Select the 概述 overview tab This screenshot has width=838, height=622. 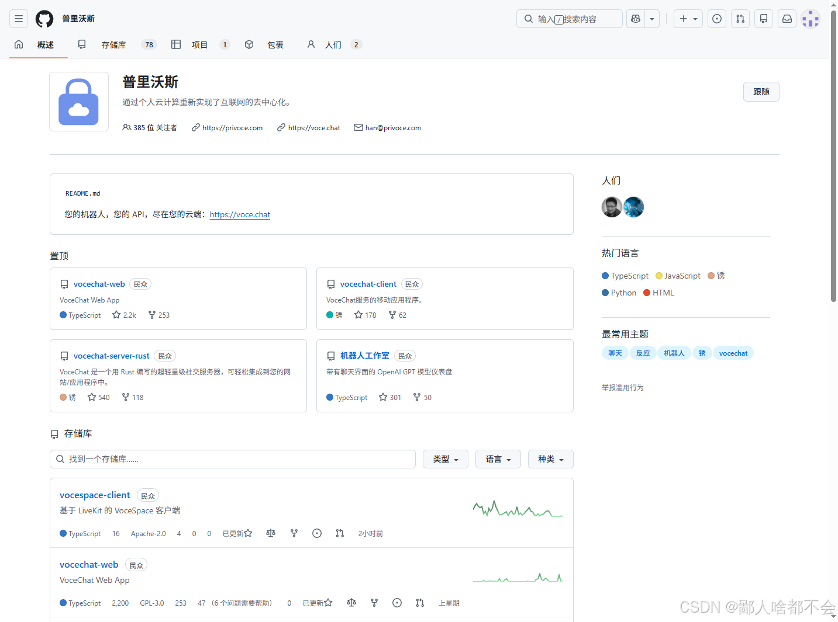tap(46, 44)
